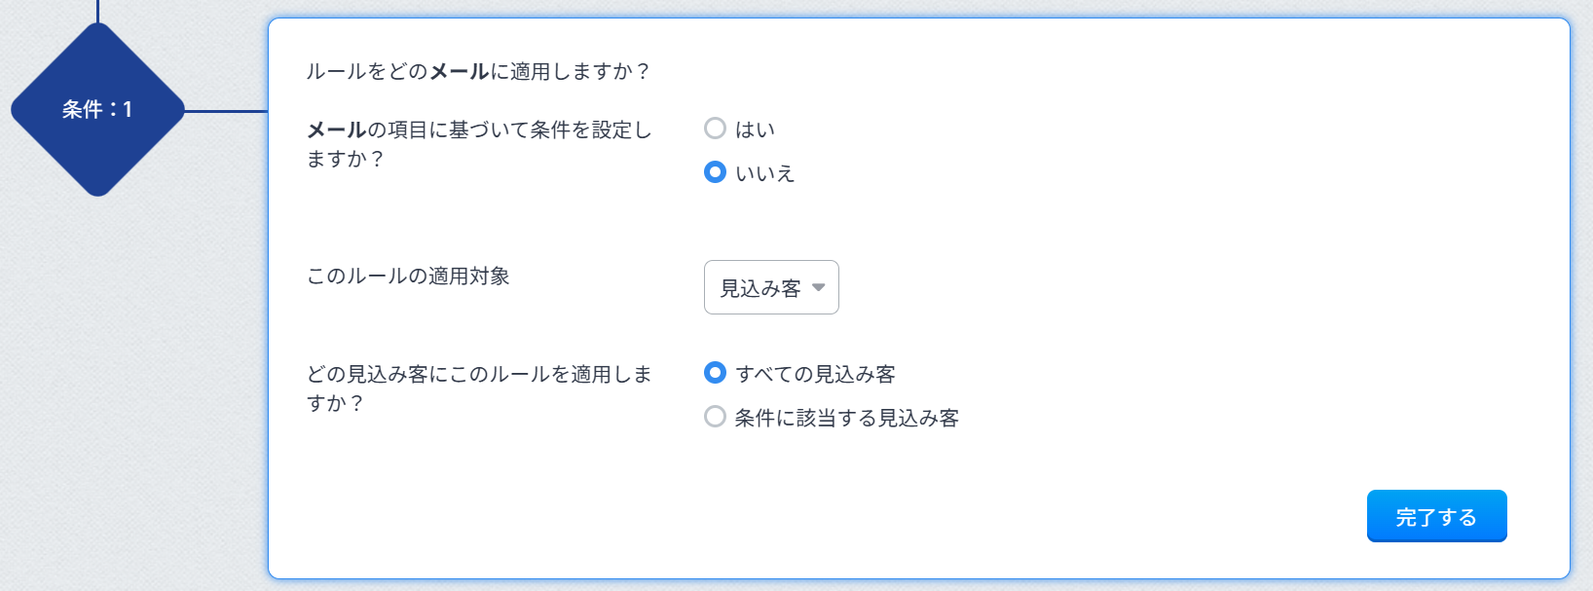Select the はい radio button
1593x591 pixels.
coord(715,129)
